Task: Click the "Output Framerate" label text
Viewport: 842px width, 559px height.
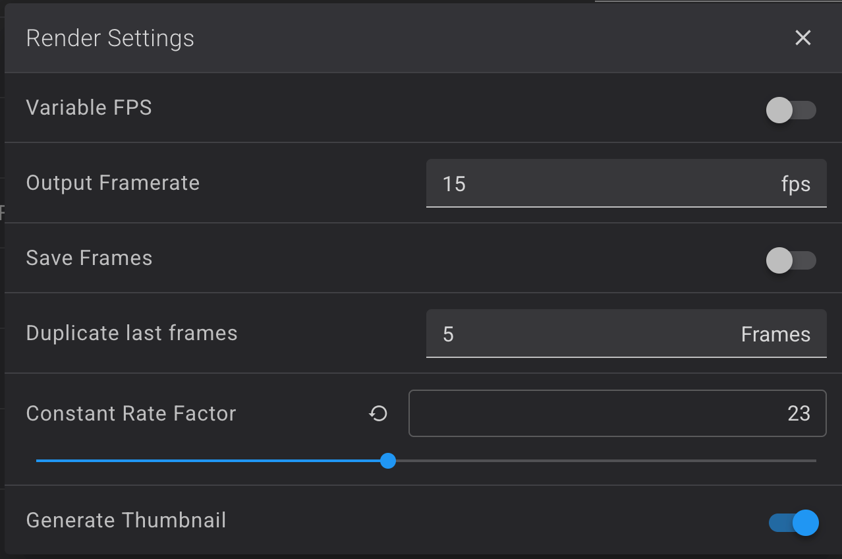Action: 113,183
